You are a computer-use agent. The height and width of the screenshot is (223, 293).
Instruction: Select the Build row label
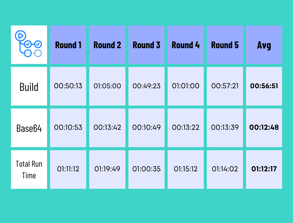[29, 87]
